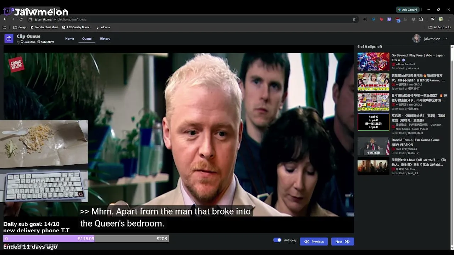
Task: Go back in the browser
Action: click(x=5, y=19)
